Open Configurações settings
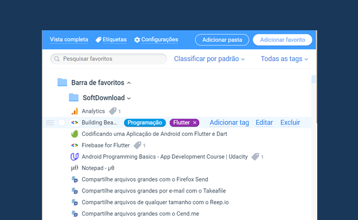 click(x=159, y=40)
